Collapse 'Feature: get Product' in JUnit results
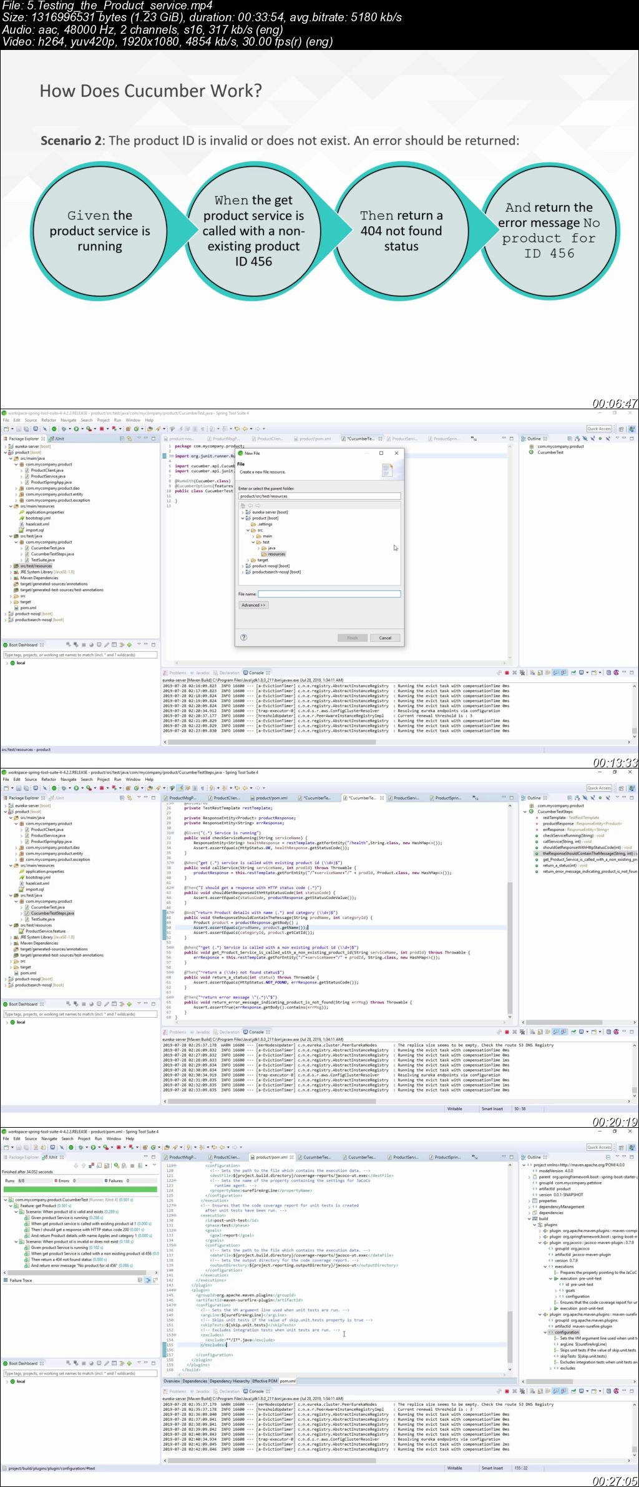 [11, 1205]
